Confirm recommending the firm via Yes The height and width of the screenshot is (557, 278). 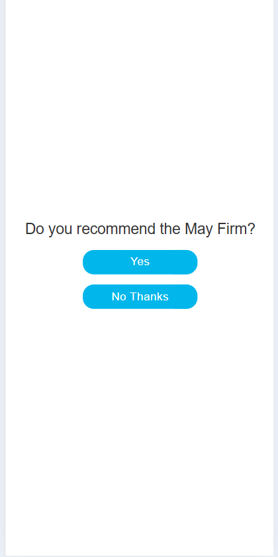pyautogui.click(x=140, y=262)
